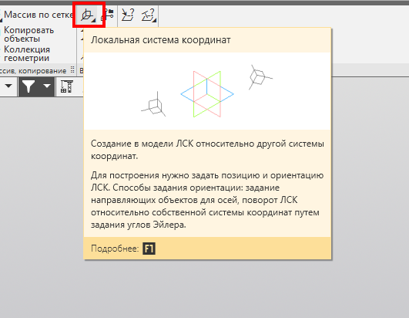Choose the Массив по сетке command
Image resolution: width=409 pixels, height=318 pixels.
click(39, 15)
